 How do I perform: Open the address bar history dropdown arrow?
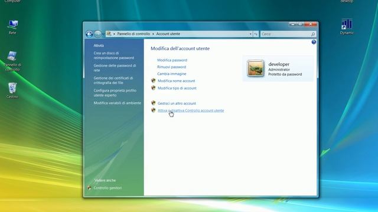coord(250,34)
